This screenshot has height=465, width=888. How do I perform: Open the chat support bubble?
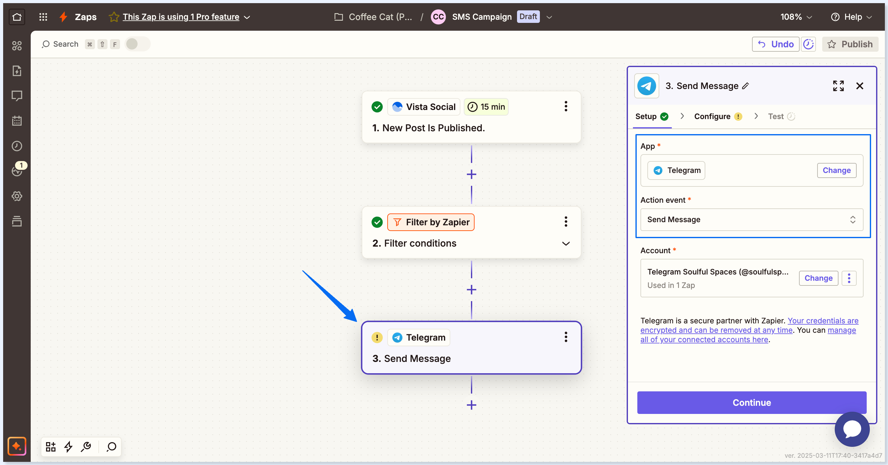[852, 429]
